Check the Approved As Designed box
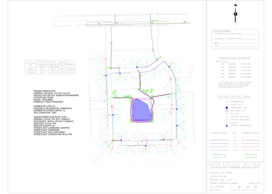This screenshot has width=272, height=194. coord(215,34)
